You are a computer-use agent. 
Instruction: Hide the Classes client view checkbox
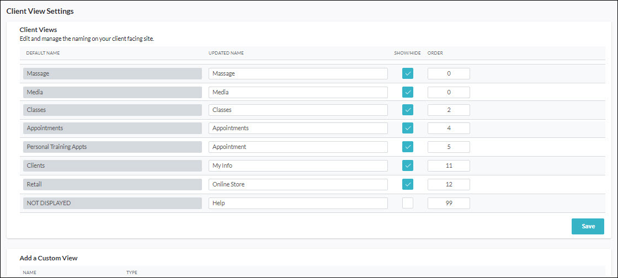click(408, 110)
